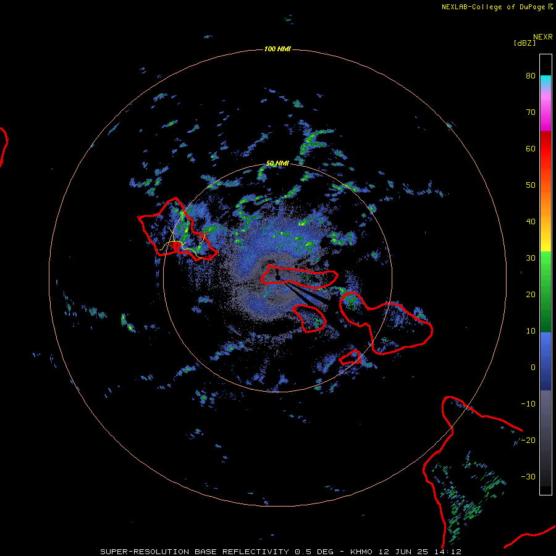Select the 60 value on the dBZ scale
Screen dimensions: 556x556
(x=531, y=148)
